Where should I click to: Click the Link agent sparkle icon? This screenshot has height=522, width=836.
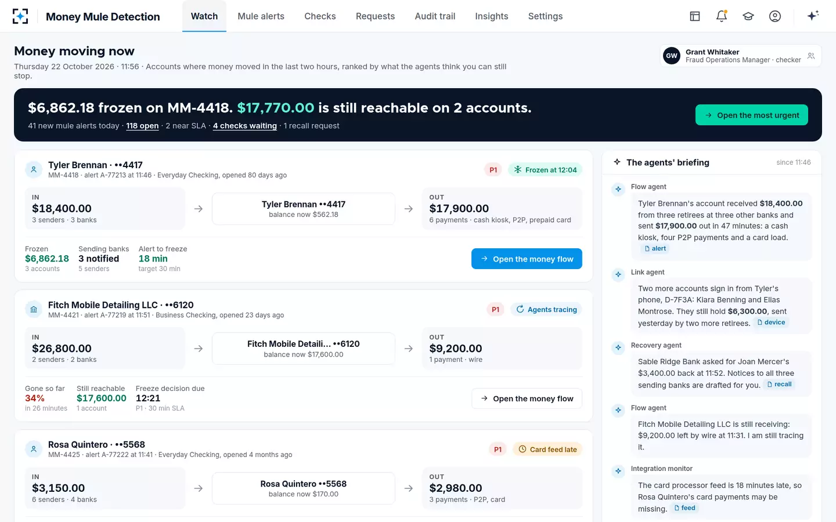click(618, 274)
